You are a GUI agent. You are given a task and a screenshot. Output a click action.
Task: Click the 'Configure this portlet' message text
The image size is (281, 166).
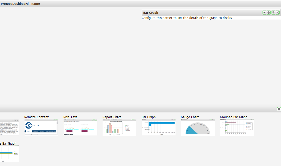point(187,18)
